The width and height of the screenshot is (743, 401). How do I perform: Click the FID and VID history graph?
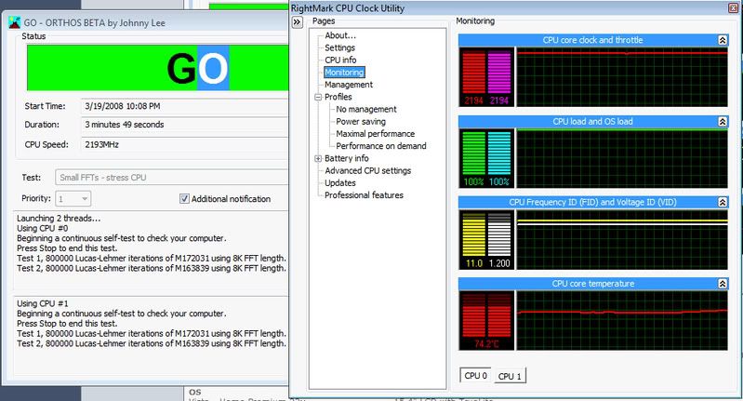pos(622,240)
